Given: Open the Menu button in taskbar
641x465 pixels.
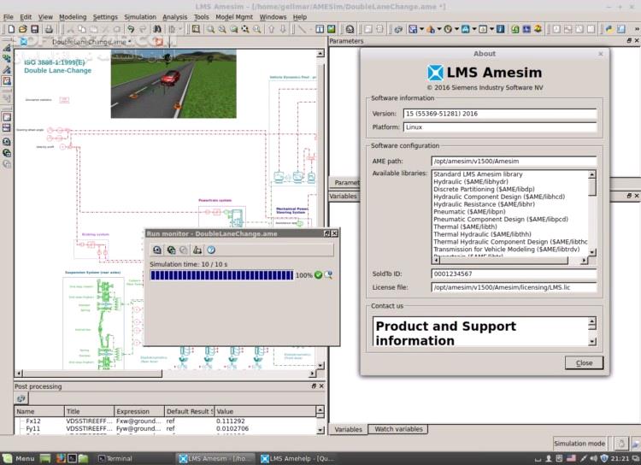Looking at the screenshot, I should pos(19,458).
